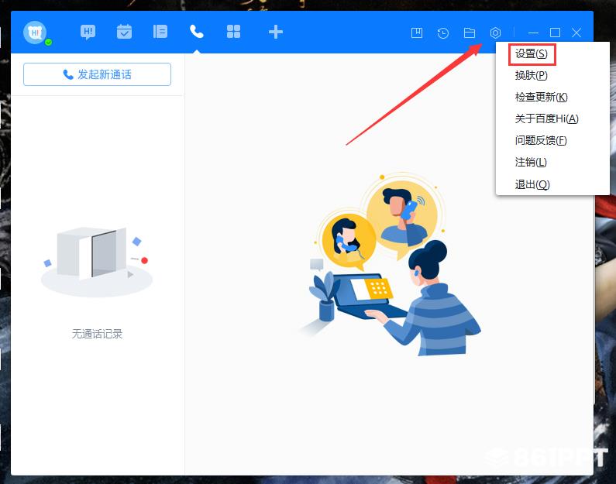
Task: Open 关于百度Hi(A) menu entry
Action: point(546,118)
